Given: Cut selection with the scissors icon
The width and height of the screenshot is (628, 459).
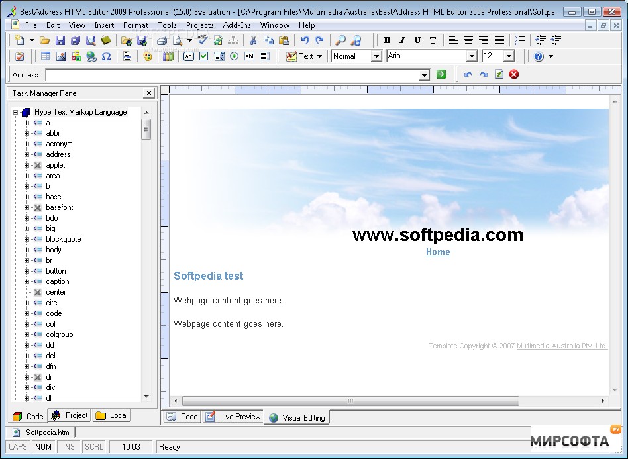Looking at the screenshot, I should tap(253, 40).
